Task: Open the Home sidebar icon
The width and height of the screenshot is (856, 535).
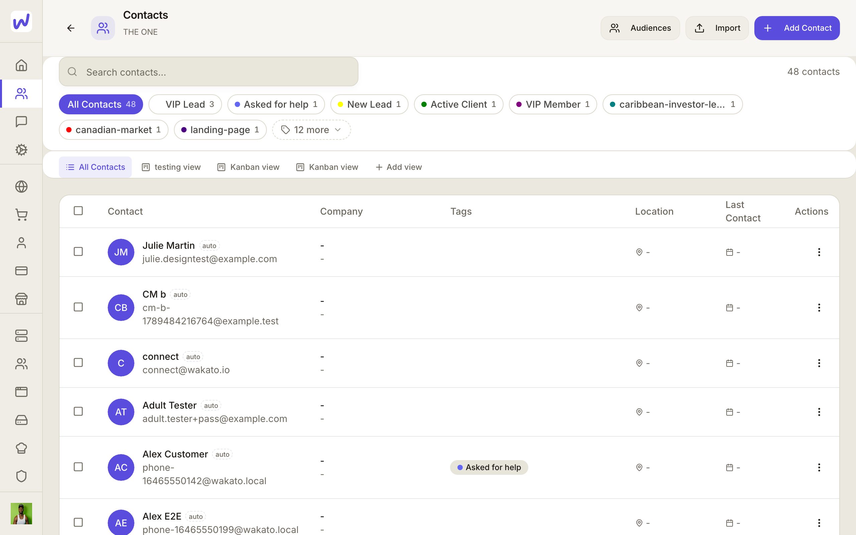Action: pyautogui.click(x=21, y=65)
